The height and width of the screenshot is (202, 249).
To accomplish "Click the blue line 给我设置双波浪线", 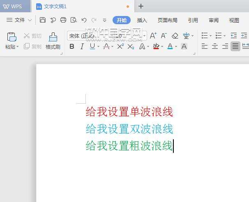I will (129, 129).
